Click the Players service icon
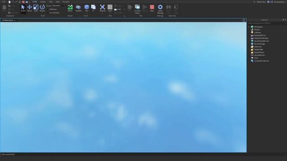287x161 pixels. pos(252,30)
